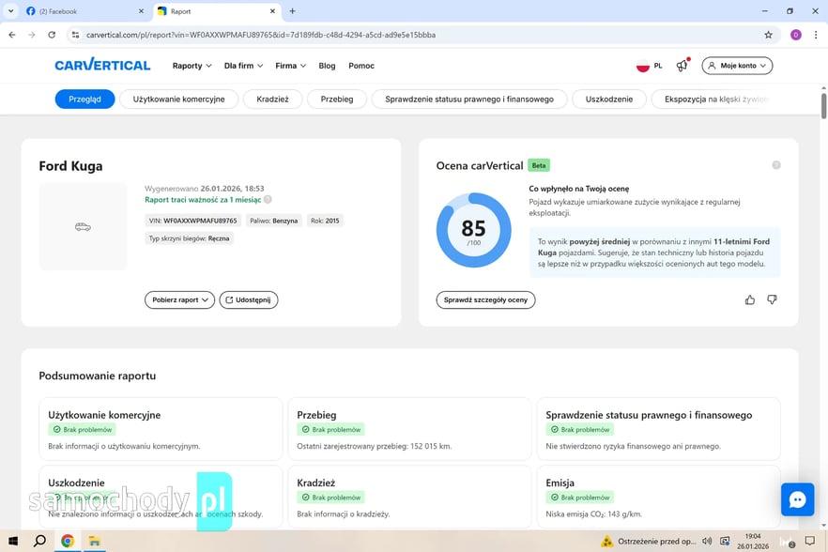Open File Explorer from the taskbar

94,541
